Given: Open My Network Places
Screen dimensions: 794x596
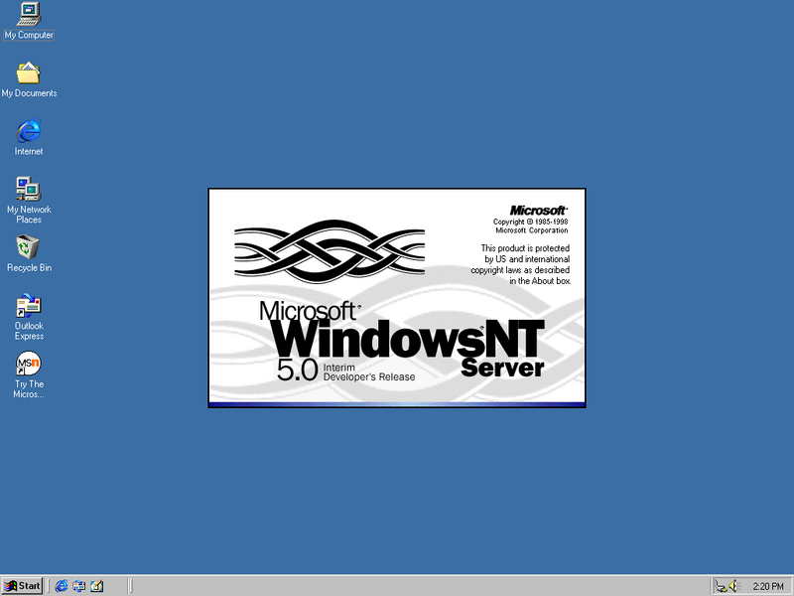Looking at the screenshot, I should click(x=29, y=190).
